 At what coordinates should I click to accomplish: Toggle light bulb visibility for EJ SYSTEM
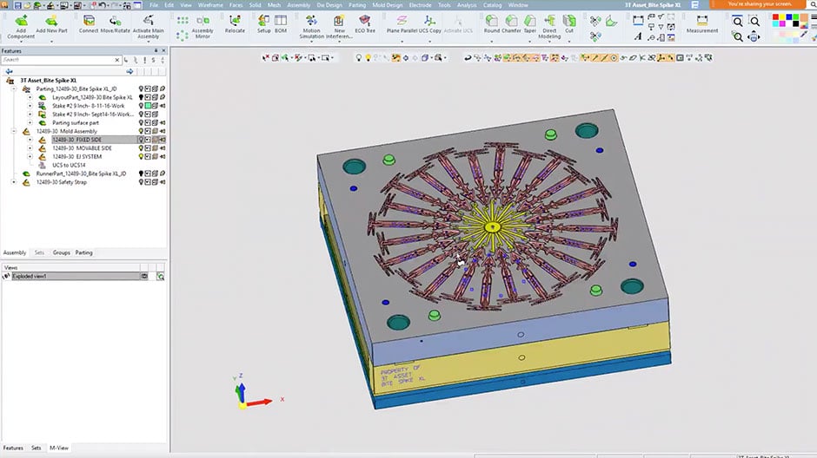click(142, 156)
